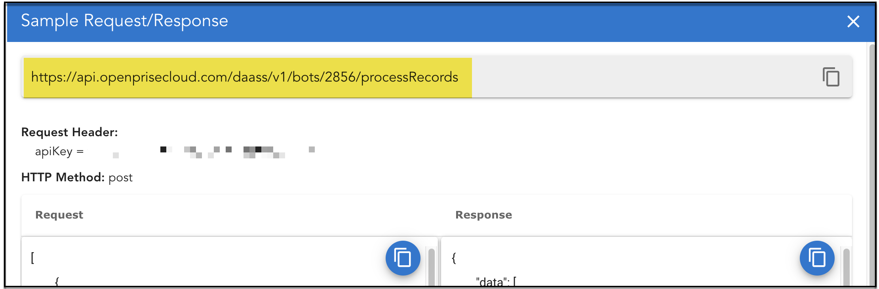Screen dimensions: 879x289
Task: Click the highlighted processRecords URL text
Action: pos(245,77)
